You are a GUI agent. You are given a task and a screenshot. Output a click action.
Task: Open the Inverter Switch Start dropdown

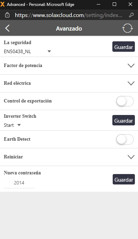12,125
